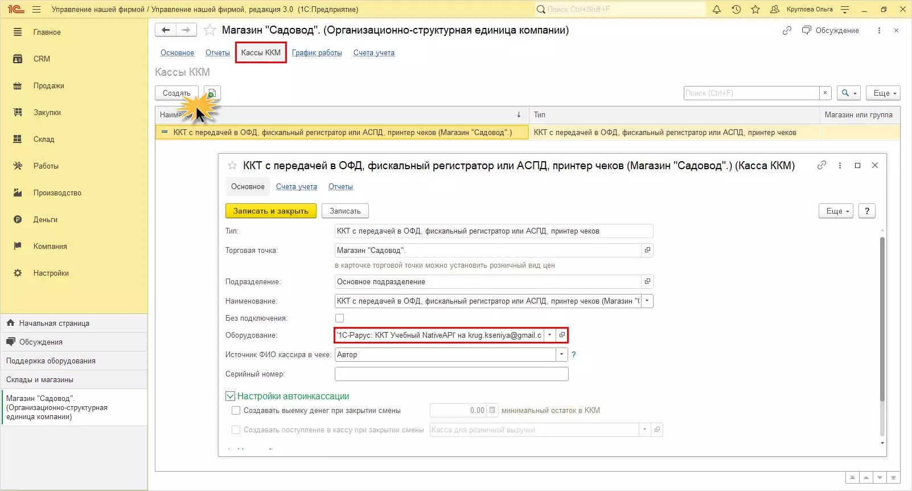Open Обсуждения in the open pages panel
This screenshot has width=912, height=491.
click(x=74, y=342)
